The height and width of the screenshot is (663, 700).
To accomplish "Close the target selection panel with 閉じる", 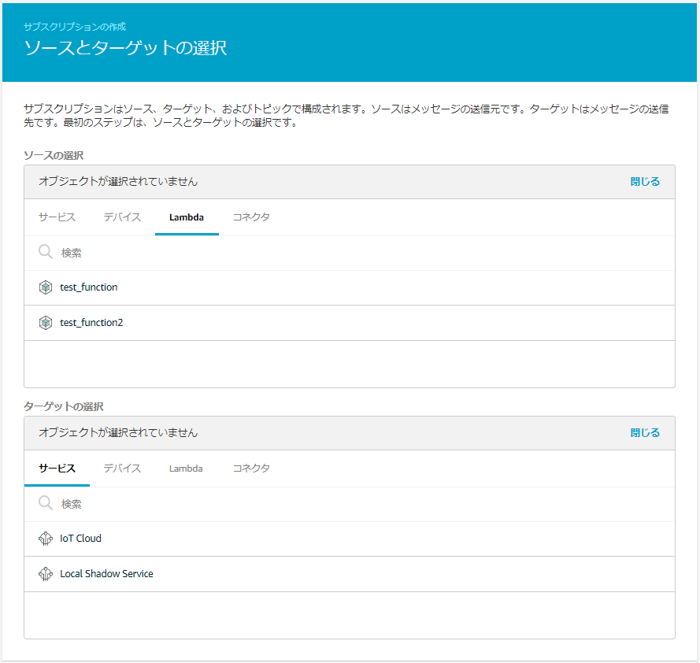I will pos(645,432).
